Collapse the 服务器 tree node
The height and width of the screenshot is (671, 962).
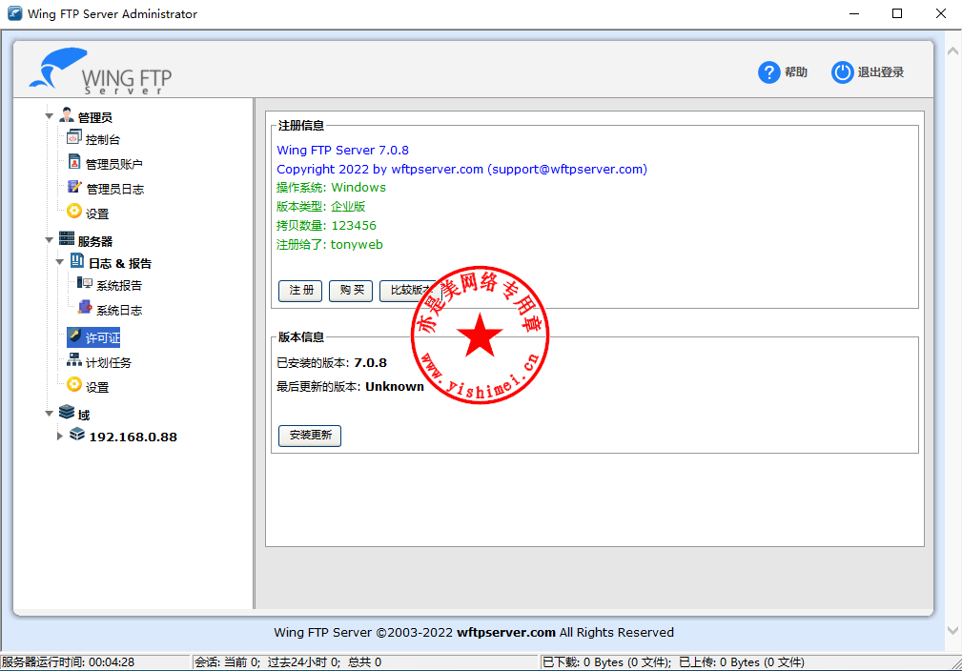coord(49,240)
